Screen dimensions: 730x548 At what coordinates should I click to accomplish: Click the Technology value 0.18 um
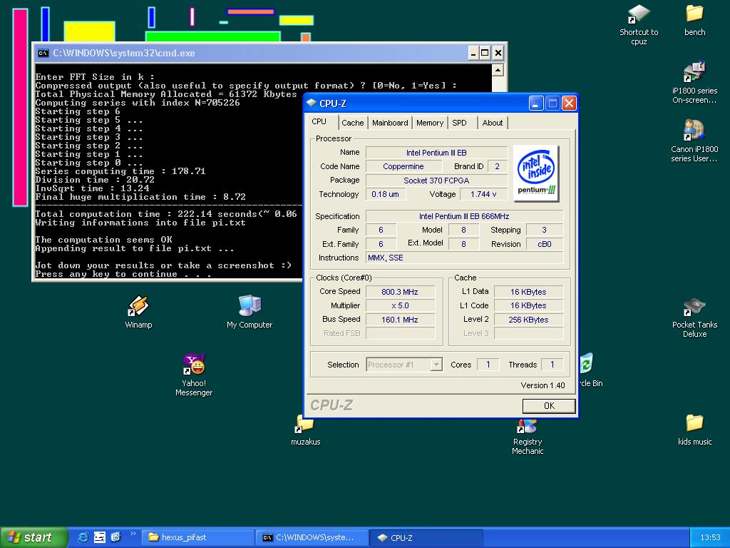(x=386, y=194)
